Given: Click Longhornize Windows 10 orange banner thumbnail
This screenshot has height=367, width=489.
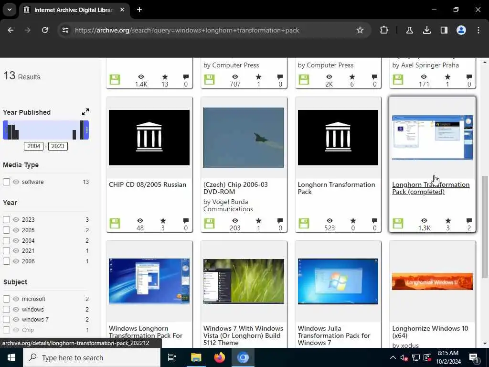Looking at the screenshot, I should [x=432, y=281].
